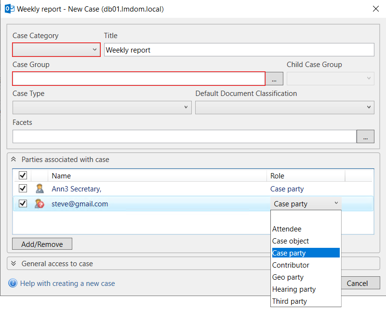Collapse the Parties associated with case section
386x311 pixels.
(13, 160)
